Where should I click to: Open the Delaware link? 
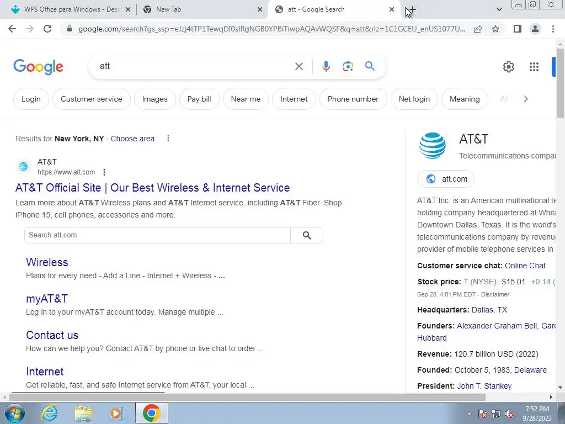point(530,370)
